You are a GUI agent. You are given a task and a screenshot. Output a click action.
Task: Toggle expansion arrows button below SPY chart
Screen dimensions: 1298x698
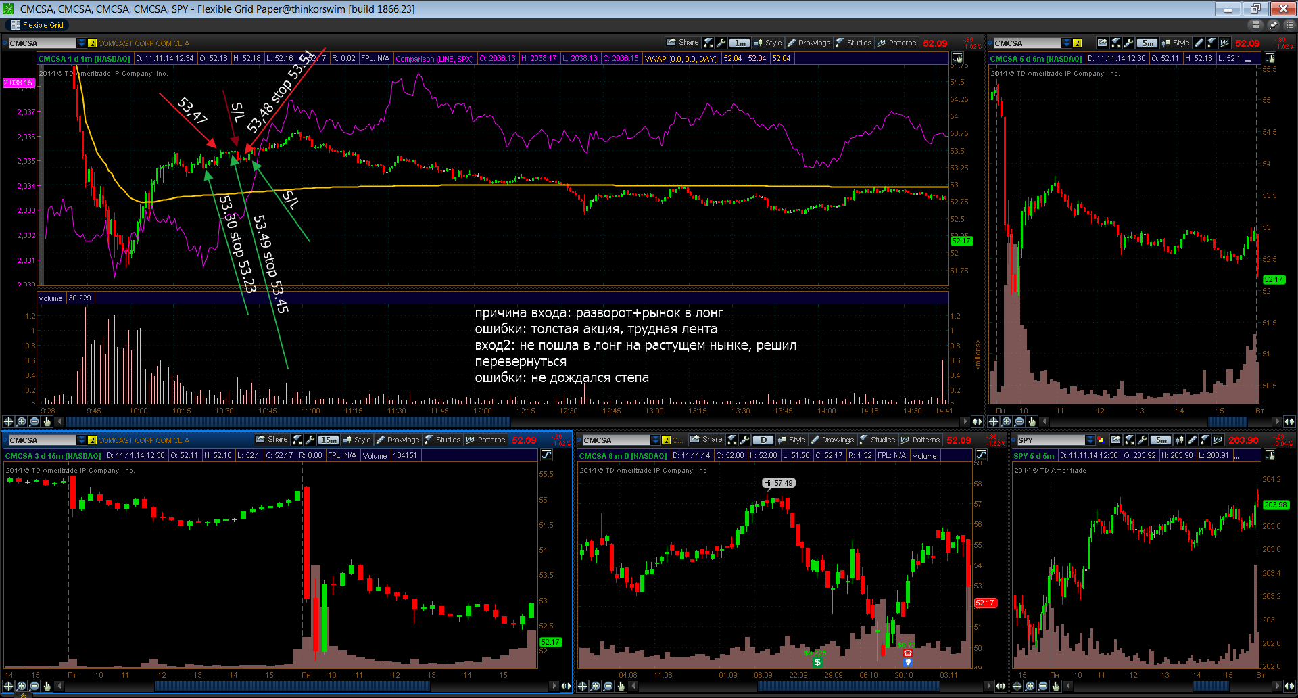tap(1290, 686)
